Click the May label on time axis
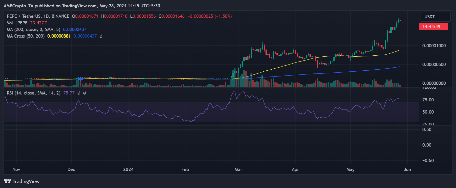 click(350, 169)
